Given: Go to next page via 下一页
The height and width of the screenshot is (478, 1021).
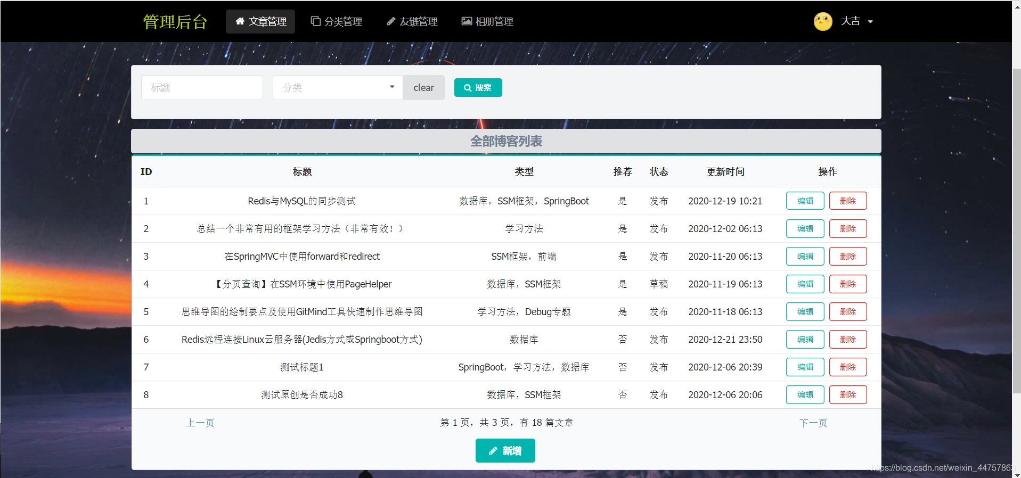Looking at the screenshot, I should 813,423.
